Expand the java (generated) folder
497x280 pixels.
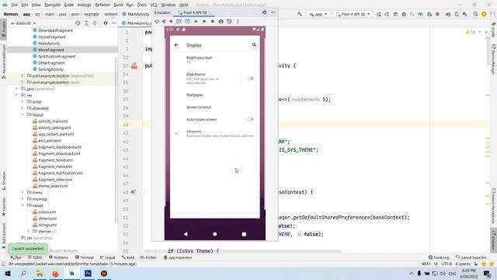tap(16, 89)
